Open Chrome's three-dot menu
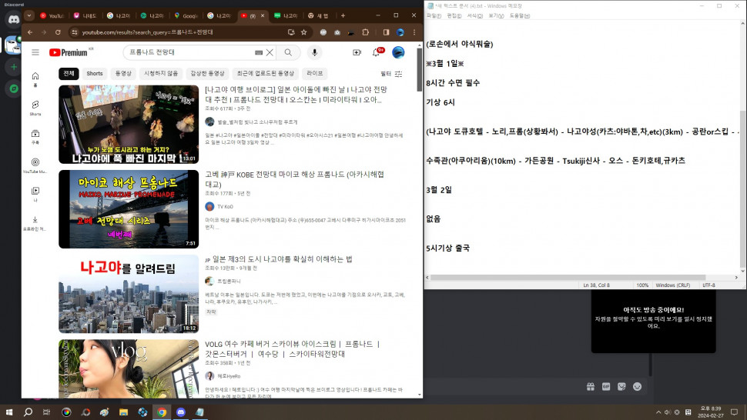Image resolution: width=747 pixels, height=420 pixels. click(x=414, y=32)
